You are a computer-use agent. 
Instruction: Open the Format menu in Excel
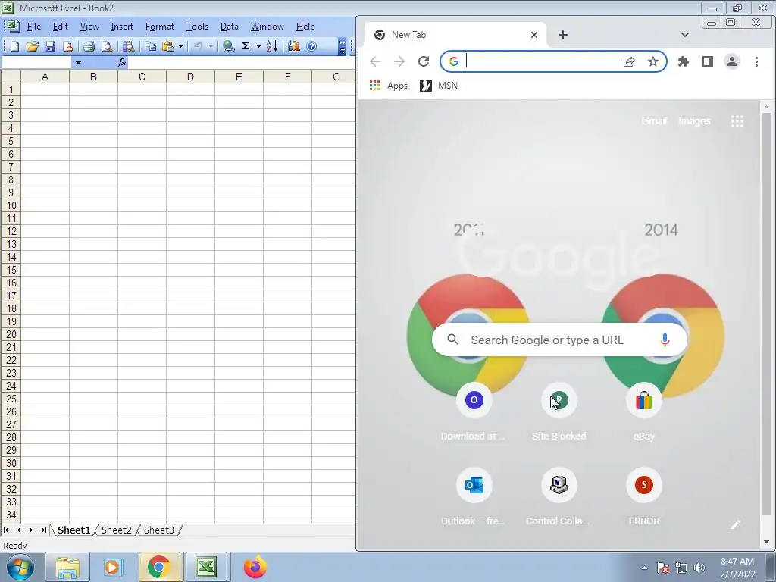tap(159, 27)
